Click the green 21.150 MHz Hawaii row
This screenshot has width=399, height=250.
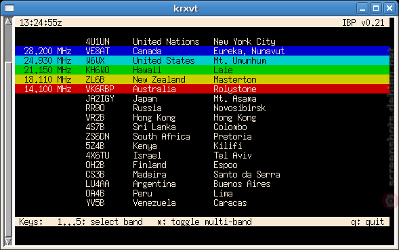[x=202, y=70]
